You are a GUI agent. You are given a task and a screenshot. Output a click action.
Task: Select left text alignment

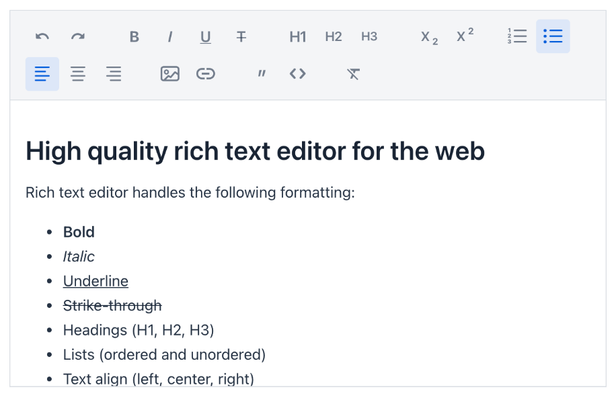(x=42, y=74)
